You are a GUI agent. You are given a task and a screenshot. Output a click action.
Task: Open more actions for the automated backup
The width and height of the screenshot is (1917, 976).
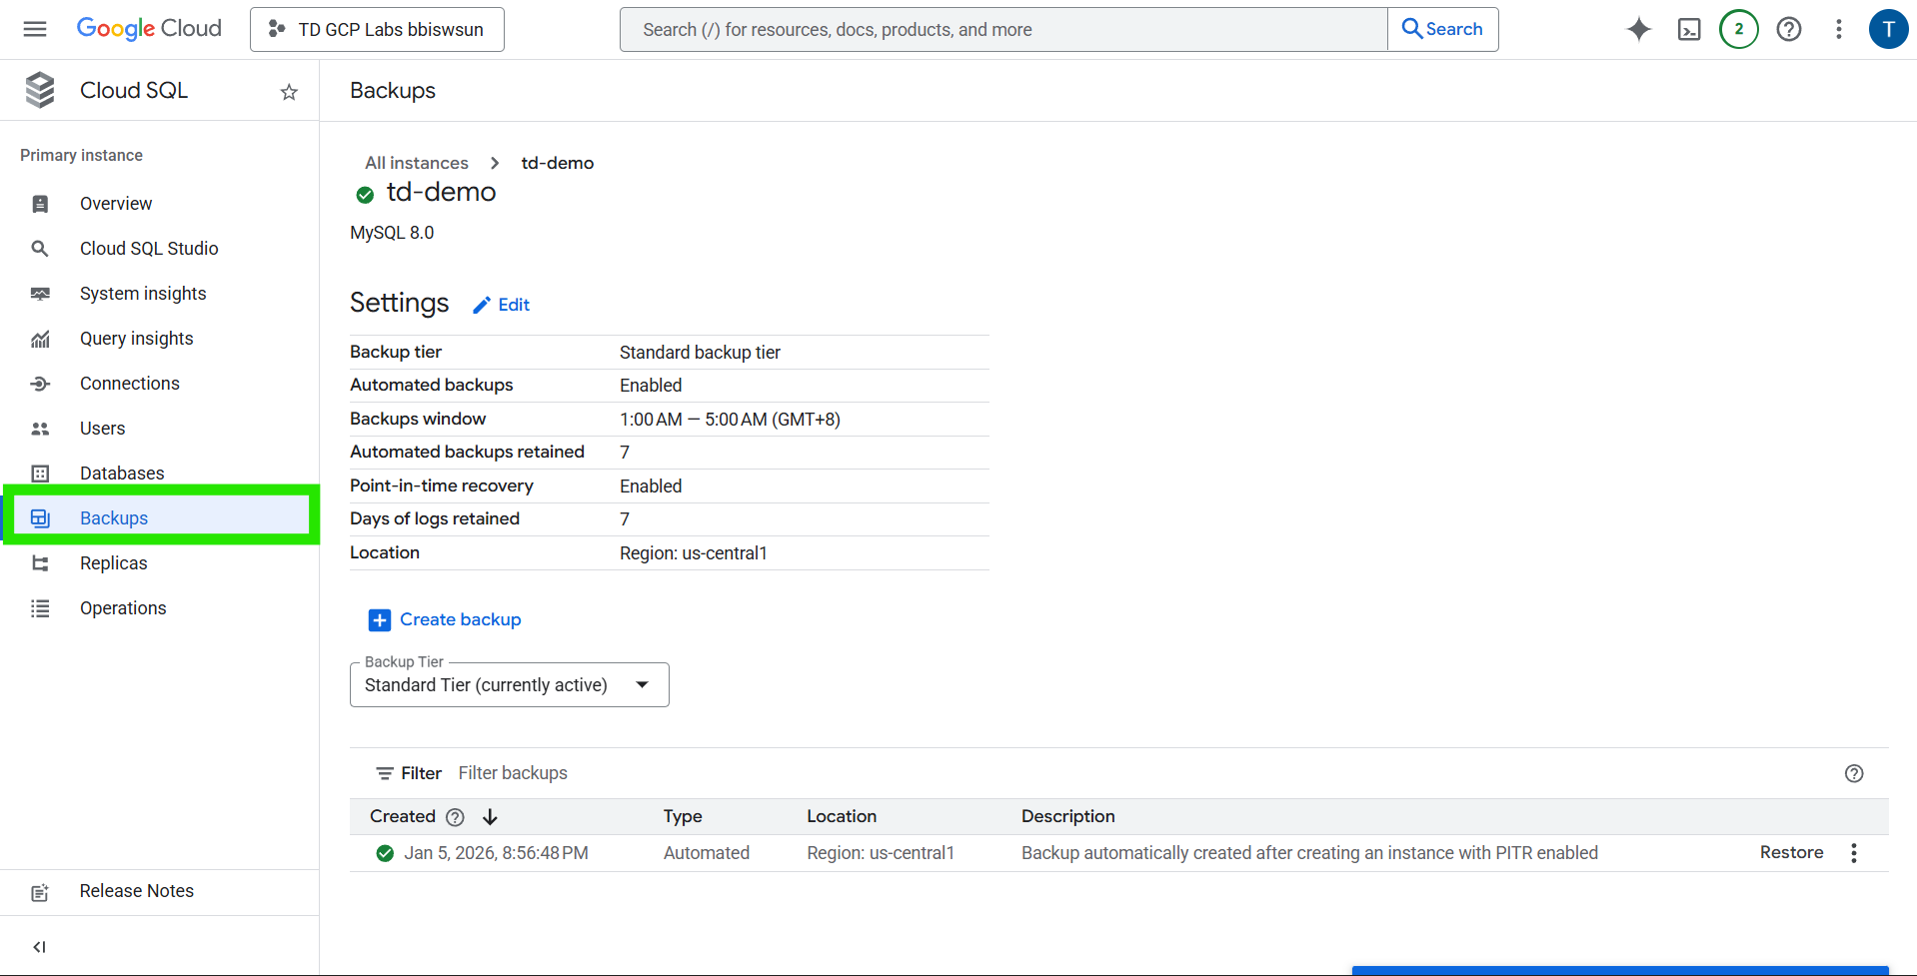[1853, 853]
